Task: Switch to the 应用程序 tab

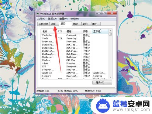Action: click(43, 24)
